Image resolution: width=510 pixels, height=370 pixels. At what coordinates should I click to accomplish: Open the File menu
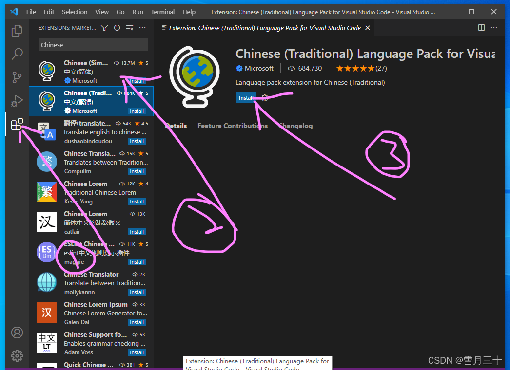click(31, 12)
